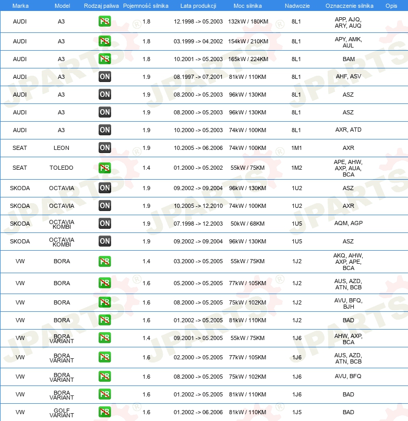Image resolution: width=408 pixels, height=421 pixels.
Task: Click the AHF, ASV engine code cell
Action: (349, 76)
